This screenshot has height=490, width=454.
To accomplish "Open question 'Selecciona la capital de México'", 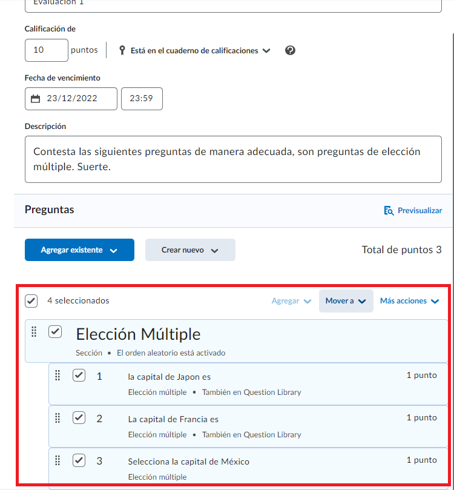I will tap(188, 462).
